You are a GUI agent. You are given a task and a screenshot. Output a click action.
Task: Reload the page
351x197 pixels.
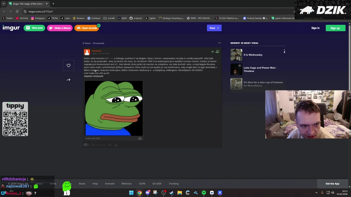pos(17,11)
